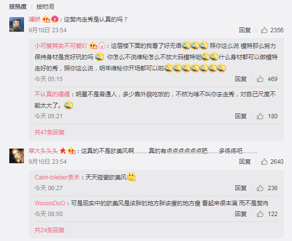The height and width of the screenshot is (241, 292).
Task: Switch to 按时间 sorting tab
Action: 45,7
